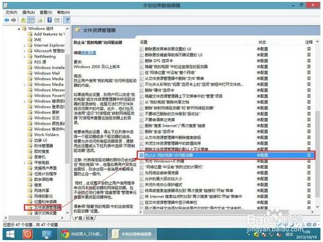
Task: Select the 防止从“我的电脑”访问驱动器 policy row
Action: click(x=226, y=155)
